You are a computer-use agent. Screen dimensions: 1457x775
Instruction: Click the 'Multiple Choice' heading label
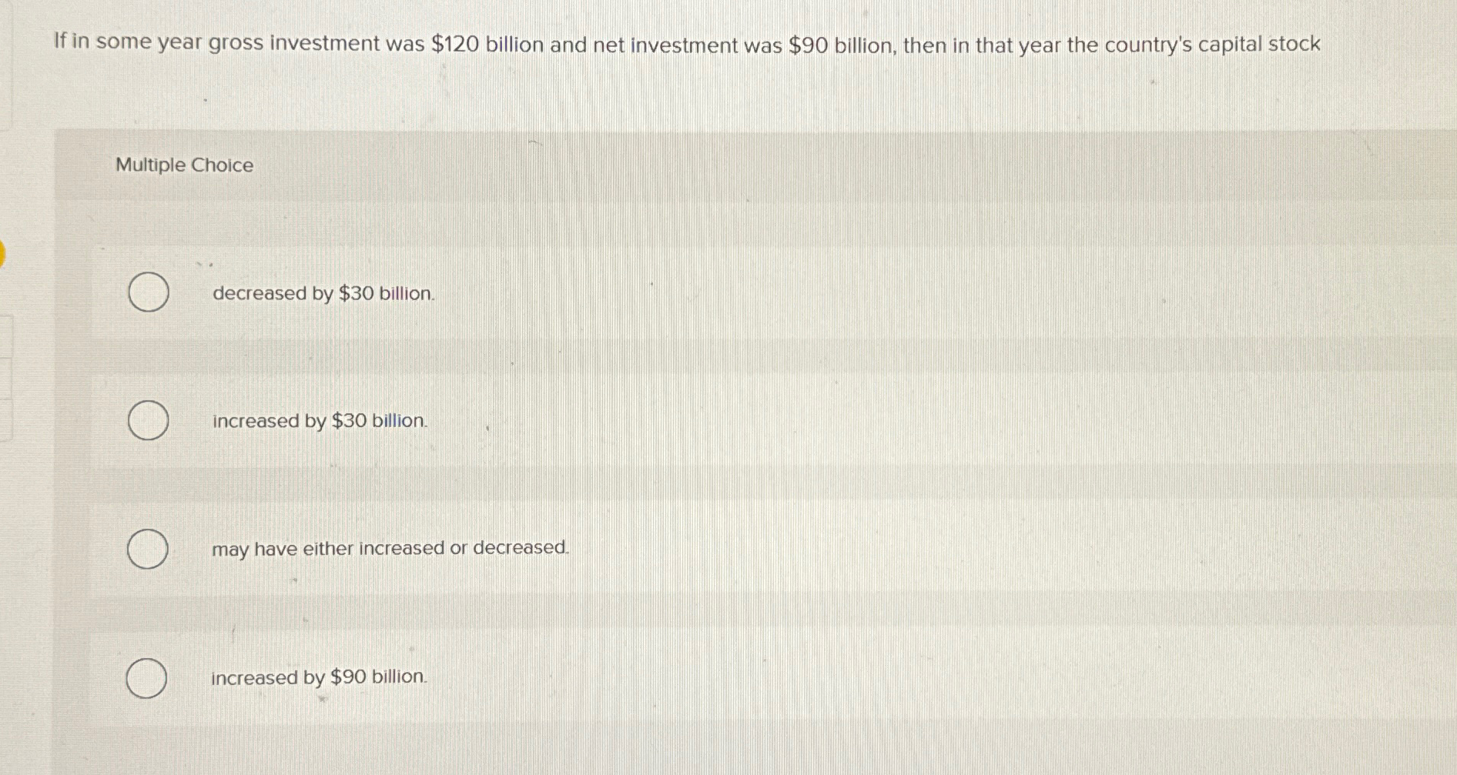pos(183,165)
